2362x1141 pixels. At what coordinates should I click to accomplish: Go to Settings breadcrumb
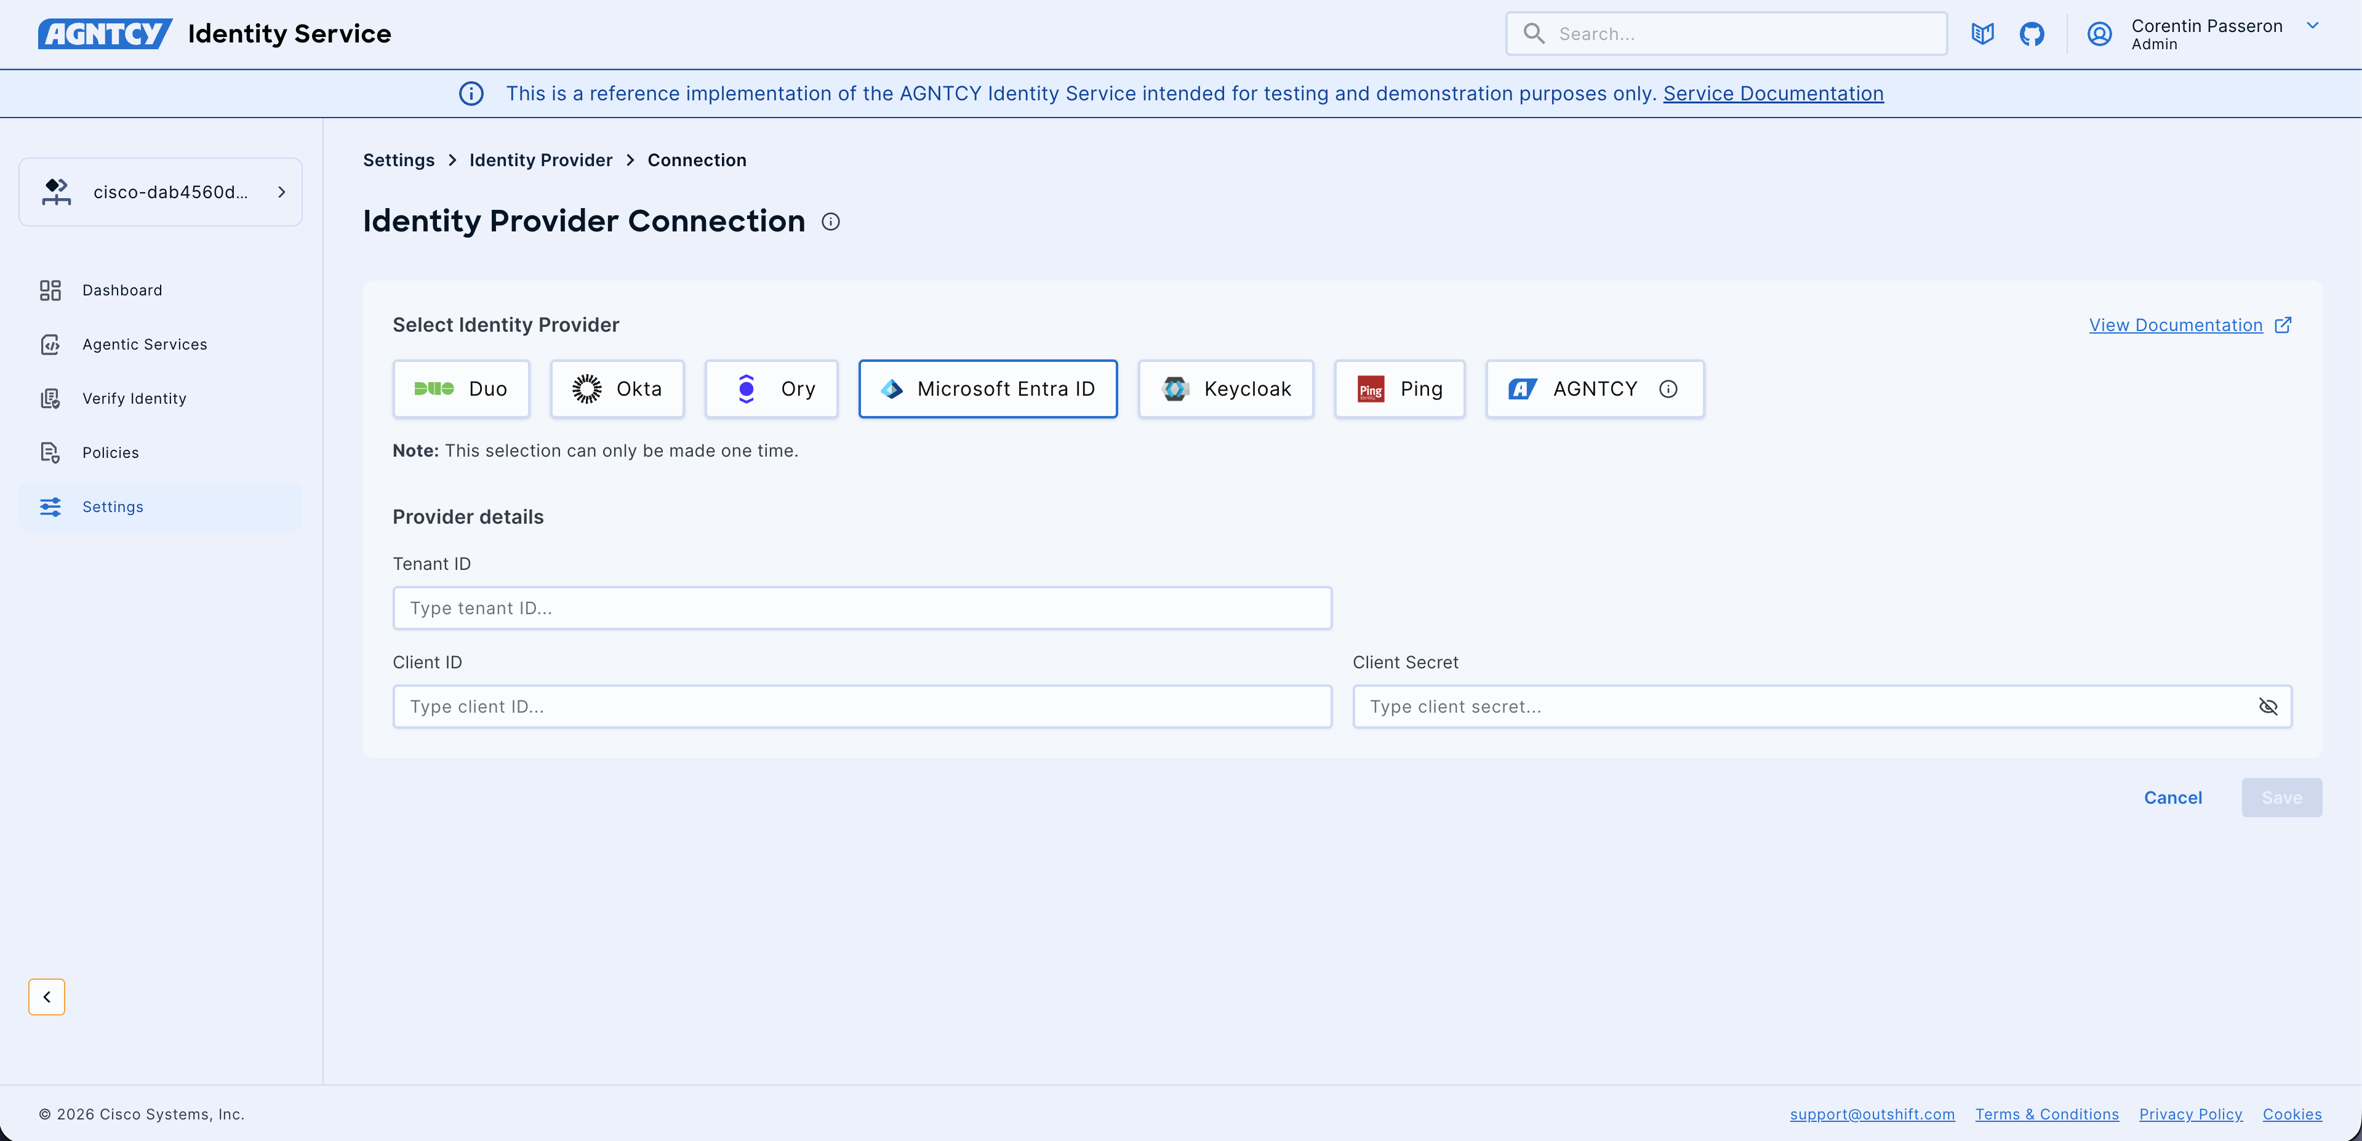click(399, 159)
